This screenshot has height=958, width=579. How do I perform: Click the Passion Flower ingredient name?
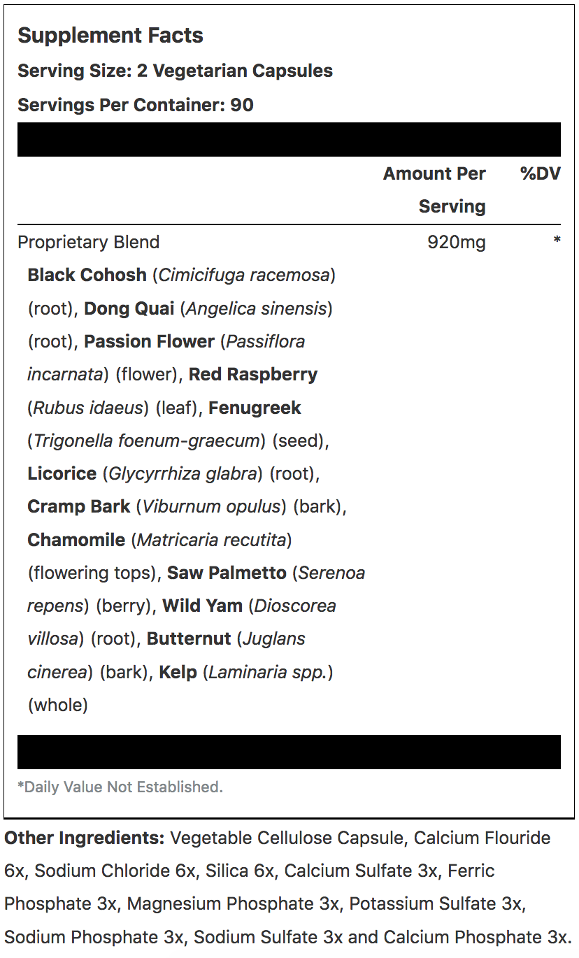pyautogui.click(x=149, y=341)
